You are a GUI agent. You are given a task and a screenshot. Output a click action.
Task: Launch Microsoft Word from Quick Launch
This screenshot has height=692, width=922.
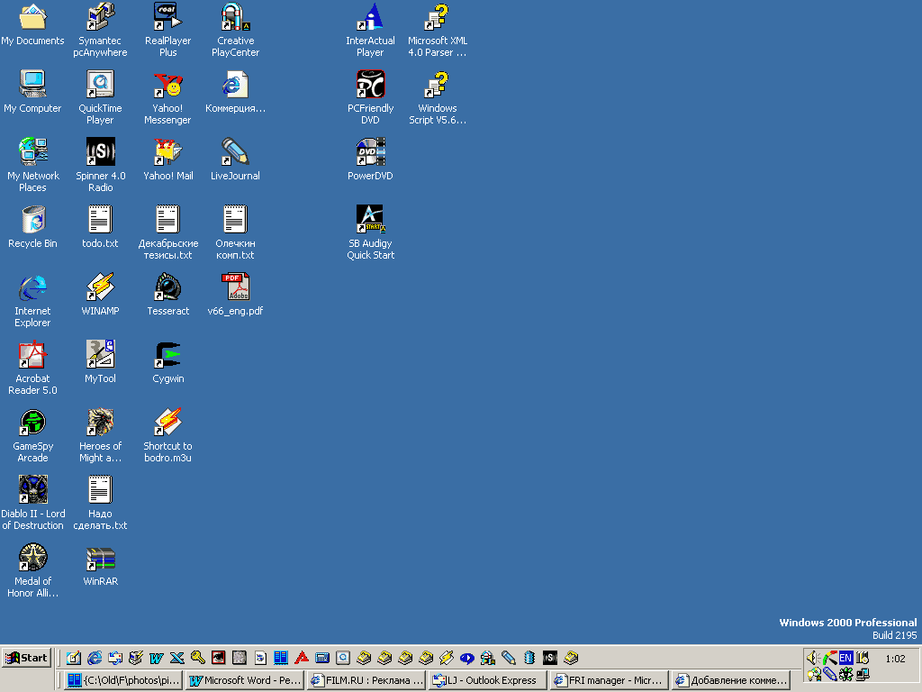click(x=157, y=658)
